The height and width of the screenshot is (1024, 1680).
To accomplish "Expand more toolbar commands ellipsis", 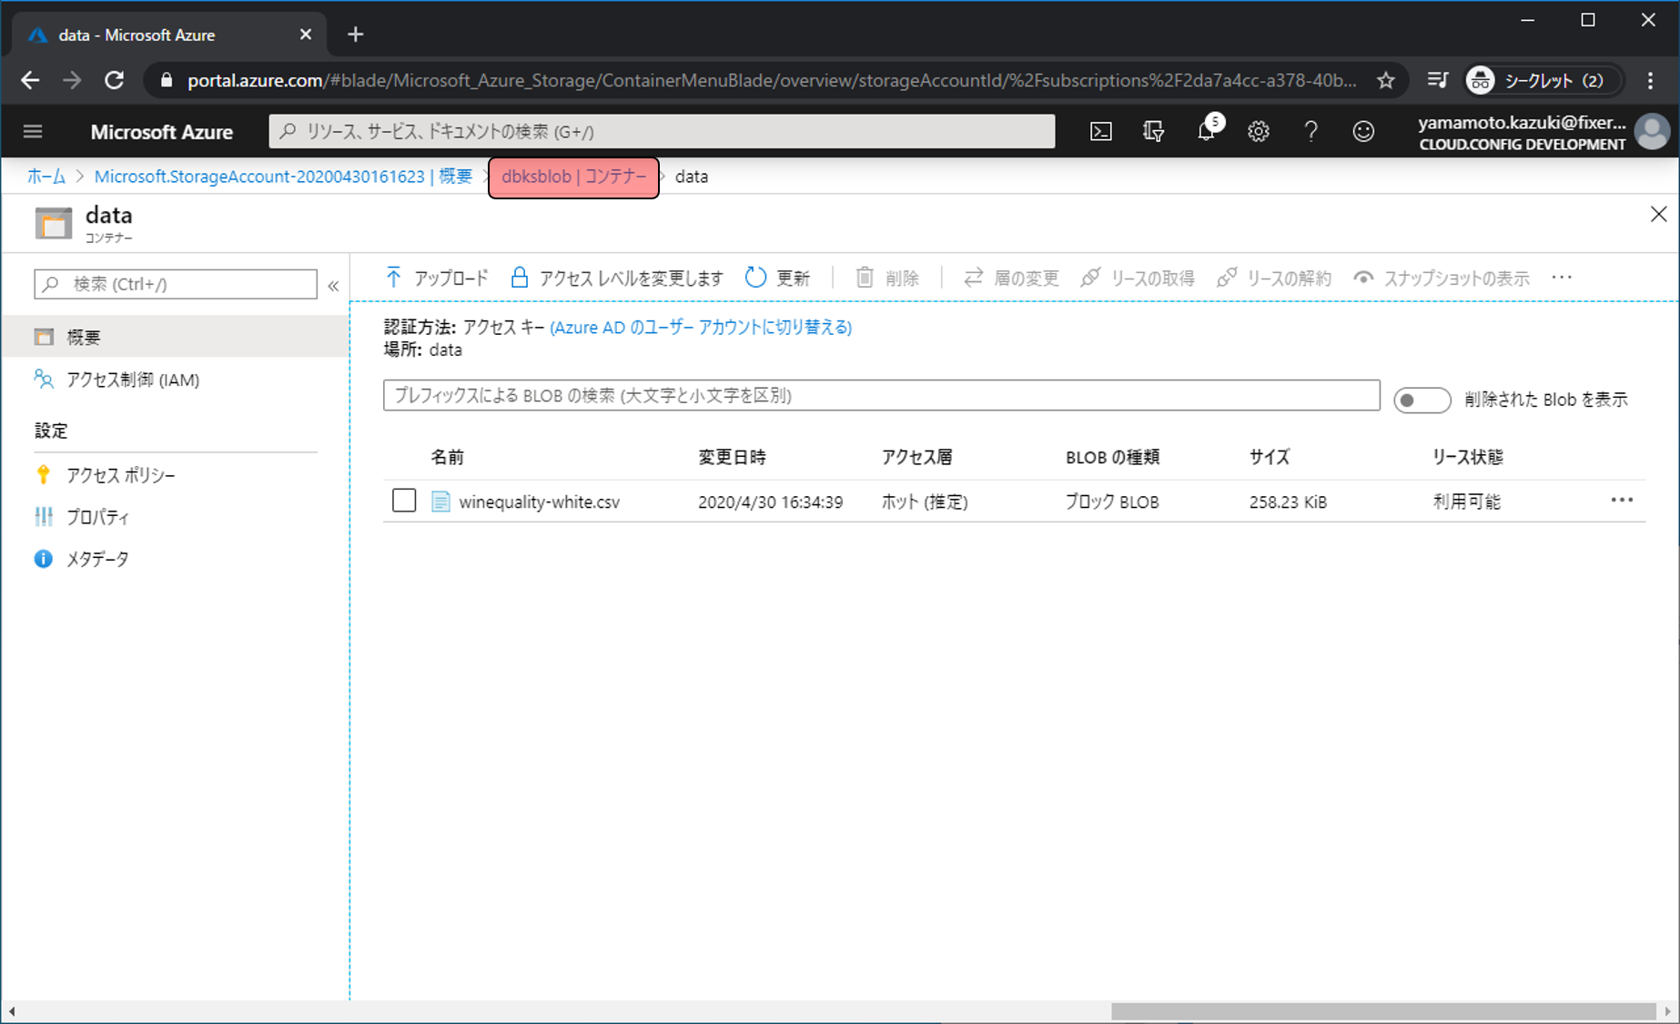I will 1562,278.
